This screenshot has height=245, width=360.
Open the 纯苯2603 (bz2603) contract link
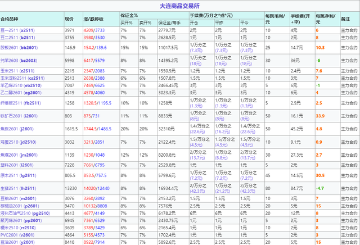click(x=19, y=61)
